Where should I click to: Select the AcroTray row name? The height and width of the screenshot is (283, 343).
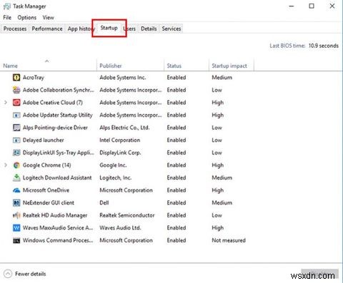point(34,78)
